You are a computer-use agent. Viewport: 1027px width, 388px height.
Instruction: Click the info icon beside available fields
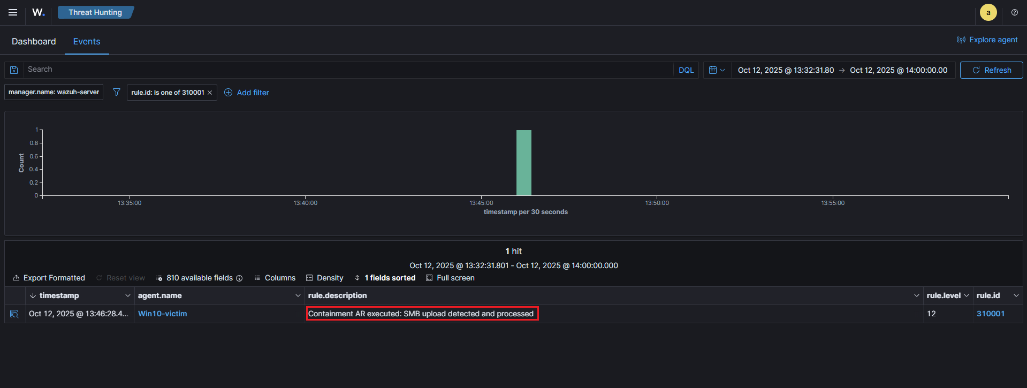tap(239, 278)
